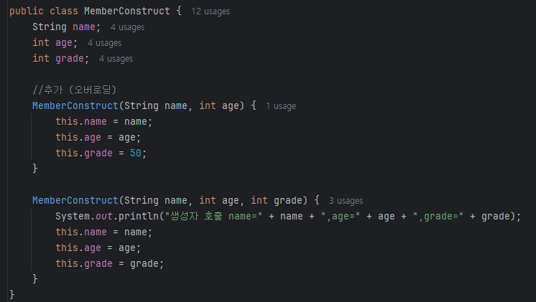536x302 pixels.
Task: Click the 'public' keyword
Action: coord(27,11)
